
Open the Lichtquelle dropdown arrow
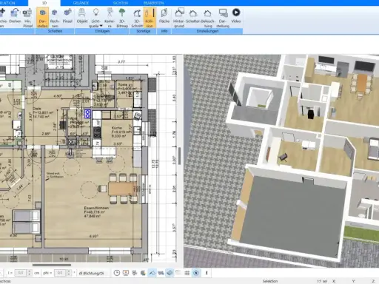coord(101,26)
